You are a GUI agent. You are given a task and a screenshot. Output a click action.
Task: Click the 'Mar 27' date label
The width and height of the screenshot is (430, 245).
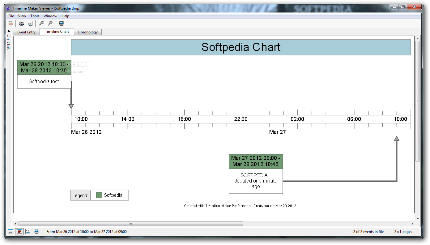pyautogui.click(x=278, y=132)
